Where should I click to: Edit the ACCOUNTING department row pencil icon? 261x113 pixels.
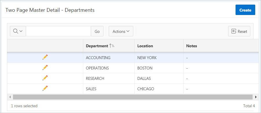tap(45, 57)
